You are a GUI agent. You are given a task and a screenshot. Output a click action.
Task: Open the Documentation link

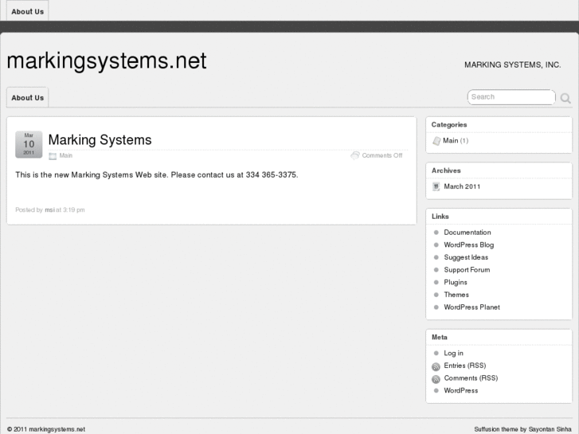[x=468, y=233]
